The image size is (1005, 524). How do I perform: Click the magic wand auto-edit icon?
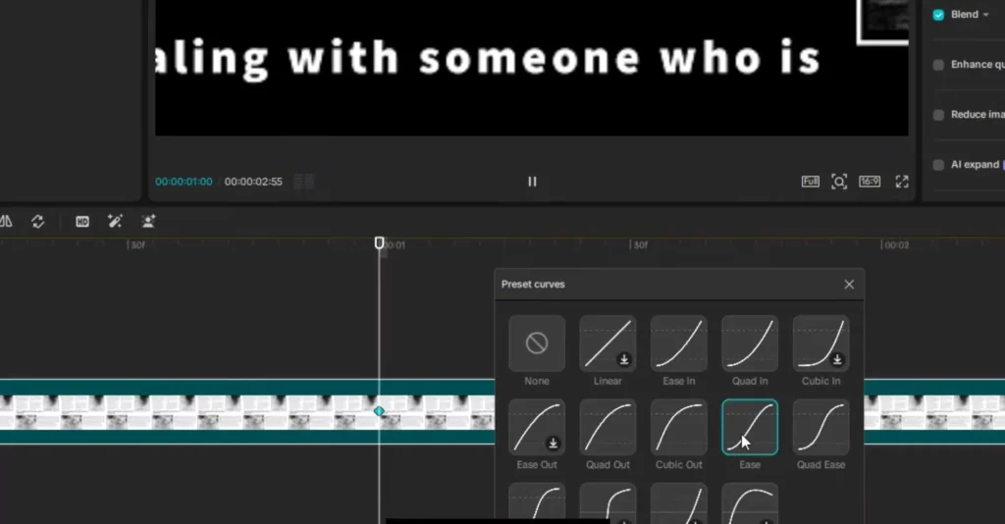116,222
